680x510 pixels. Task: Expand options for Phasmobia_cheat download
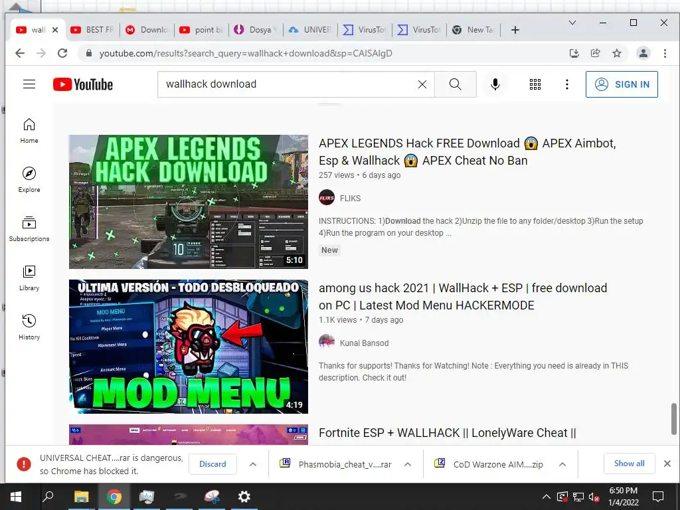point(408,464)
